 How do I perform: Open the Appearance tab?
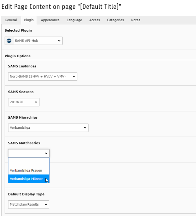tap(50, 20)
